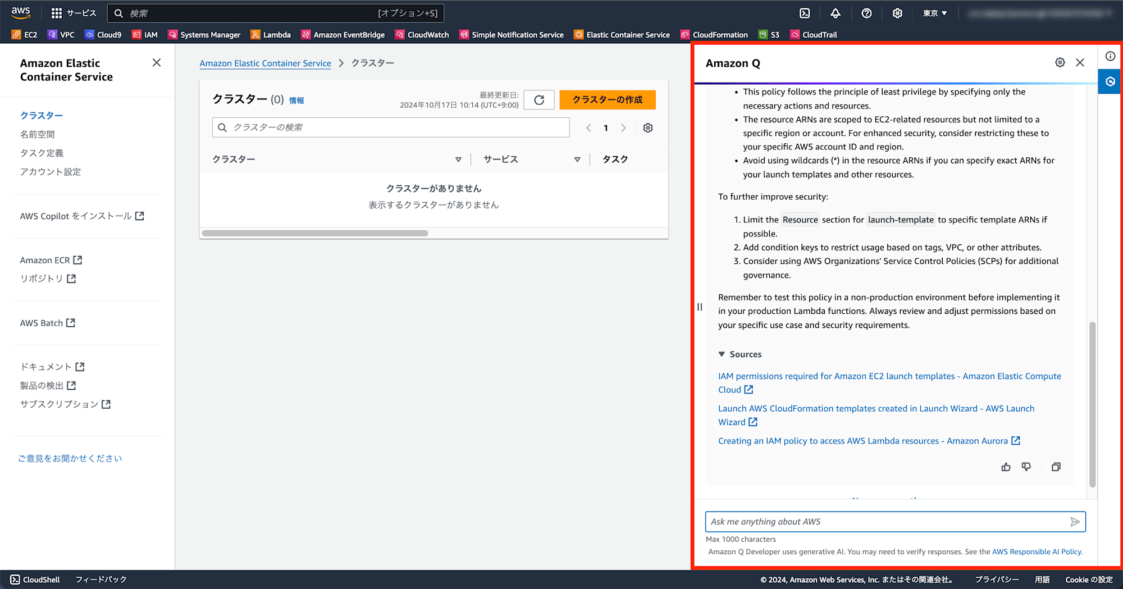The image size is (1123, 589).
Task: Open AWS Copilot をインストール link
Action: click(82, 216)
